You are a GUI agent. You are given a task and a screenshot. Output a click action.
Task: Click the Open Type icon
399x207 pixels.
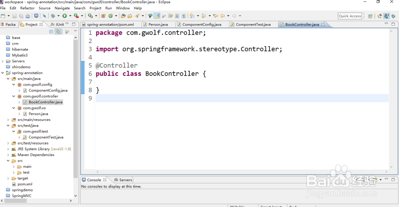tap(123, 16)
